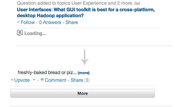This screenshot has width=175, height=107.
Task: Click the share count (3)
Action: click(x=87, y=80)
